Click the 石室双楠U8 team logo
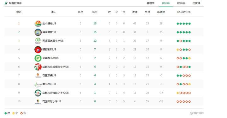The width and height of the screenshot is (227, 118). (x=38, y=75)
